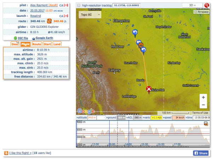Click airtime value 8:10:39 h
Viewport: 213px width, 159px height.
tap(43, 50)
